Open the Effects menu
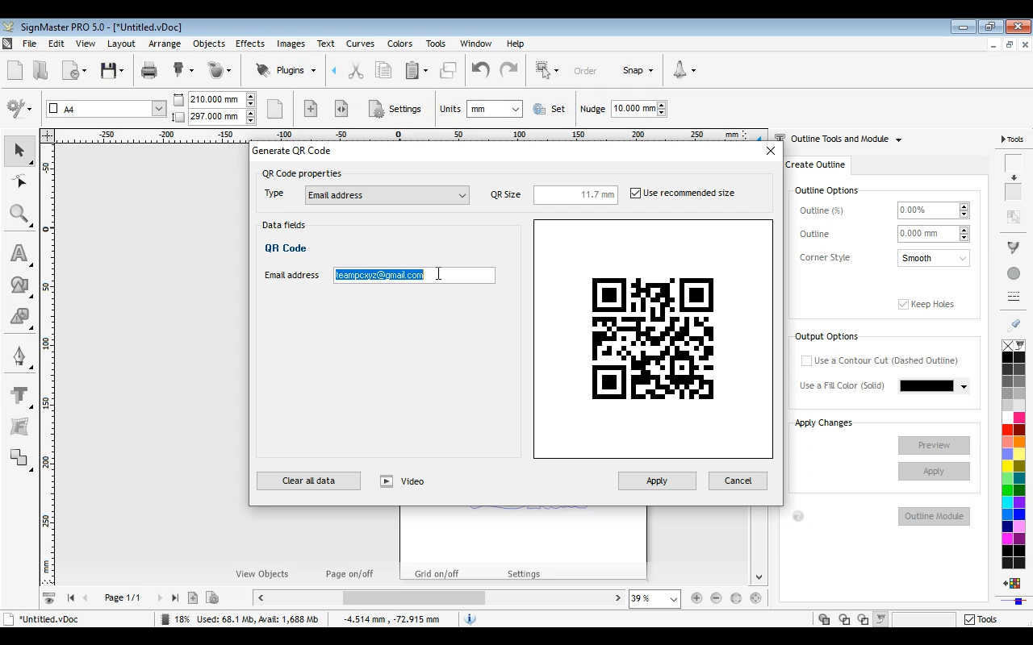The width and height of the screenshot is (1033, 645). pyautogui.click(x=249, y=44)
